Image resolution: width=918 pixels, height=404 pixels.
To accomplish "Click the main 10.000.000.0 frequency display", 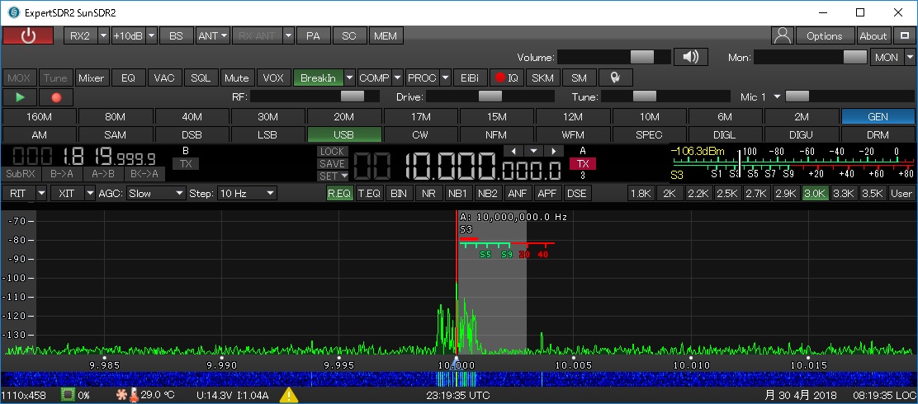I will pyautogui.click(x=458, y=166).
